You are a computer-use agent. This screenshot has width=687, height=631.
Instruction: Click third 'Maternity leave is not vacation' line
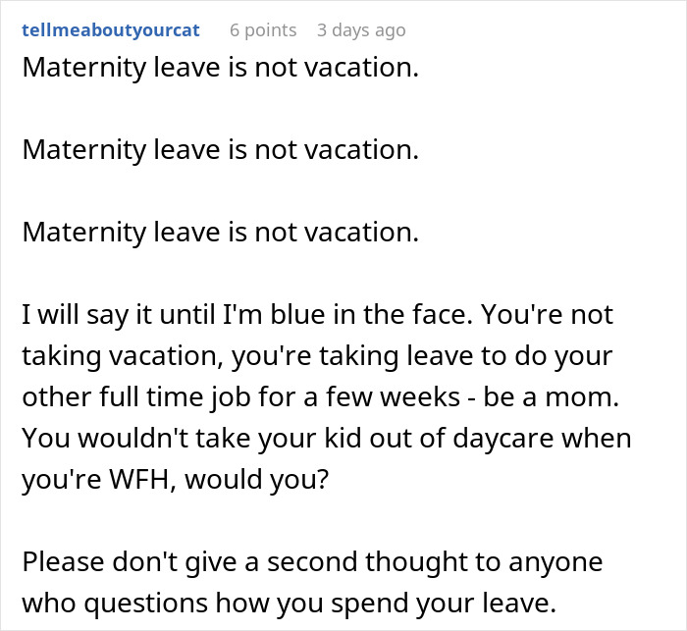[219, 233]
